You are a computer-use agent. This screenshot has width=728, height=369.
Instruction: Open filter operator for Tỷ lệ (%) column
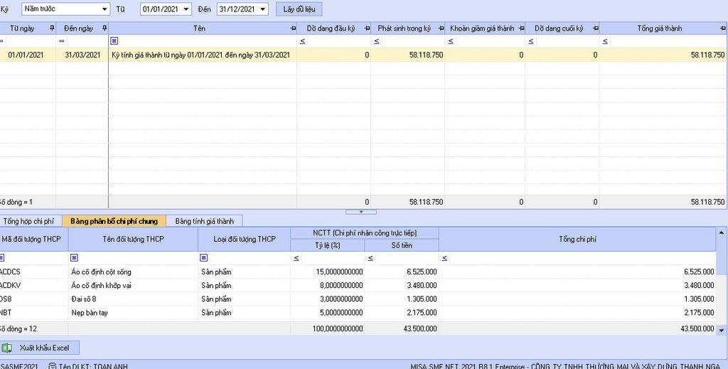[296, 258]
